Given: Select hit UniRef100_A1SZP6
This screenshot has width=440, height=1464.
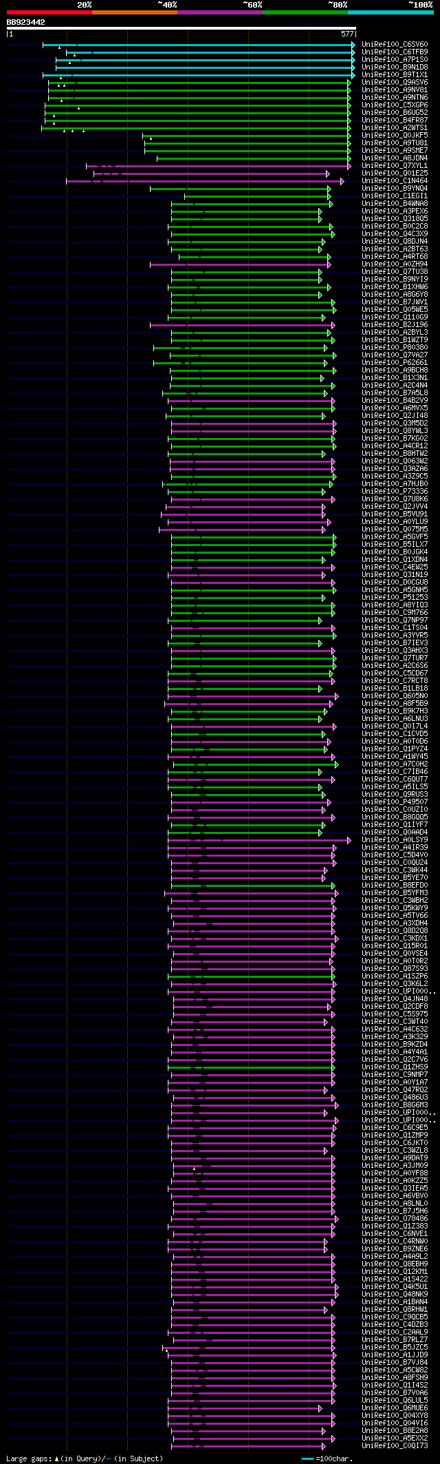Looking at the screenshot, I should (x=395, y=976).
